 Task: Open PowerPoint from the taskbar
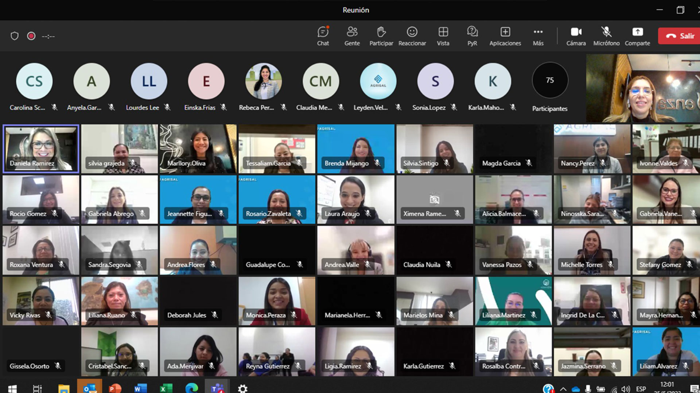115,388
